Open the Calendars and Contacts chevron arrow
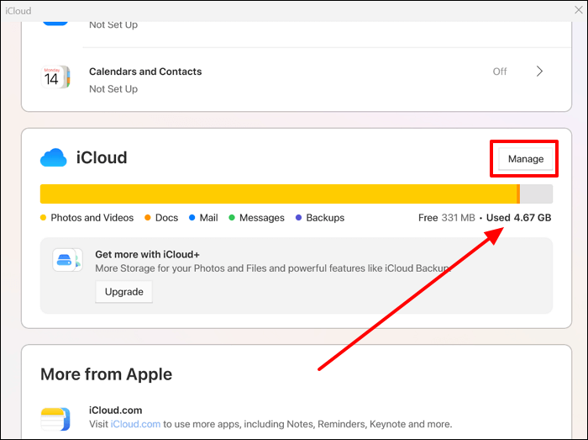The width and height of the screenshot is (588, 440). [539, 72]
